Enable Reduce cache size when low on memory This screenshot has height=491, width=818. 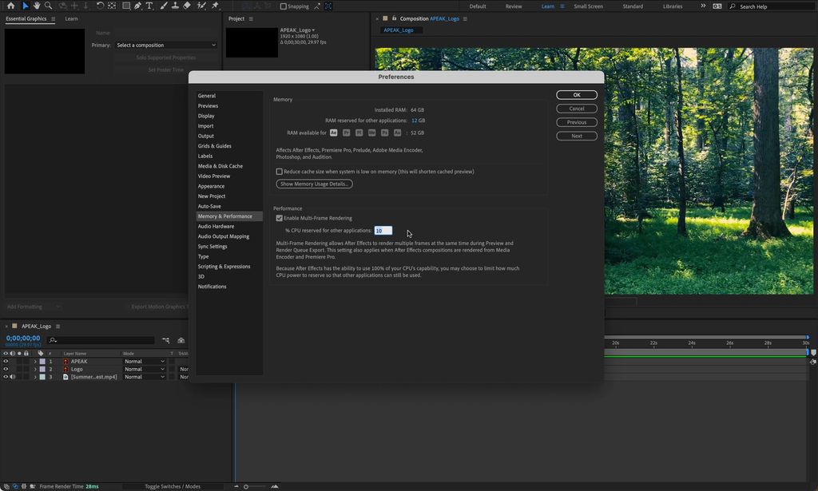280,171
